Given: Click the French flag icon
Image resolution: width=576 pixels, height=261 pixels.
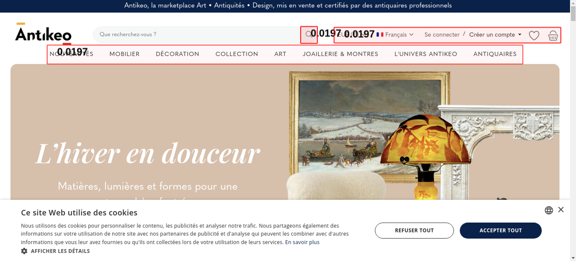Looking at the screenshot, I should (x=380, y=34).
